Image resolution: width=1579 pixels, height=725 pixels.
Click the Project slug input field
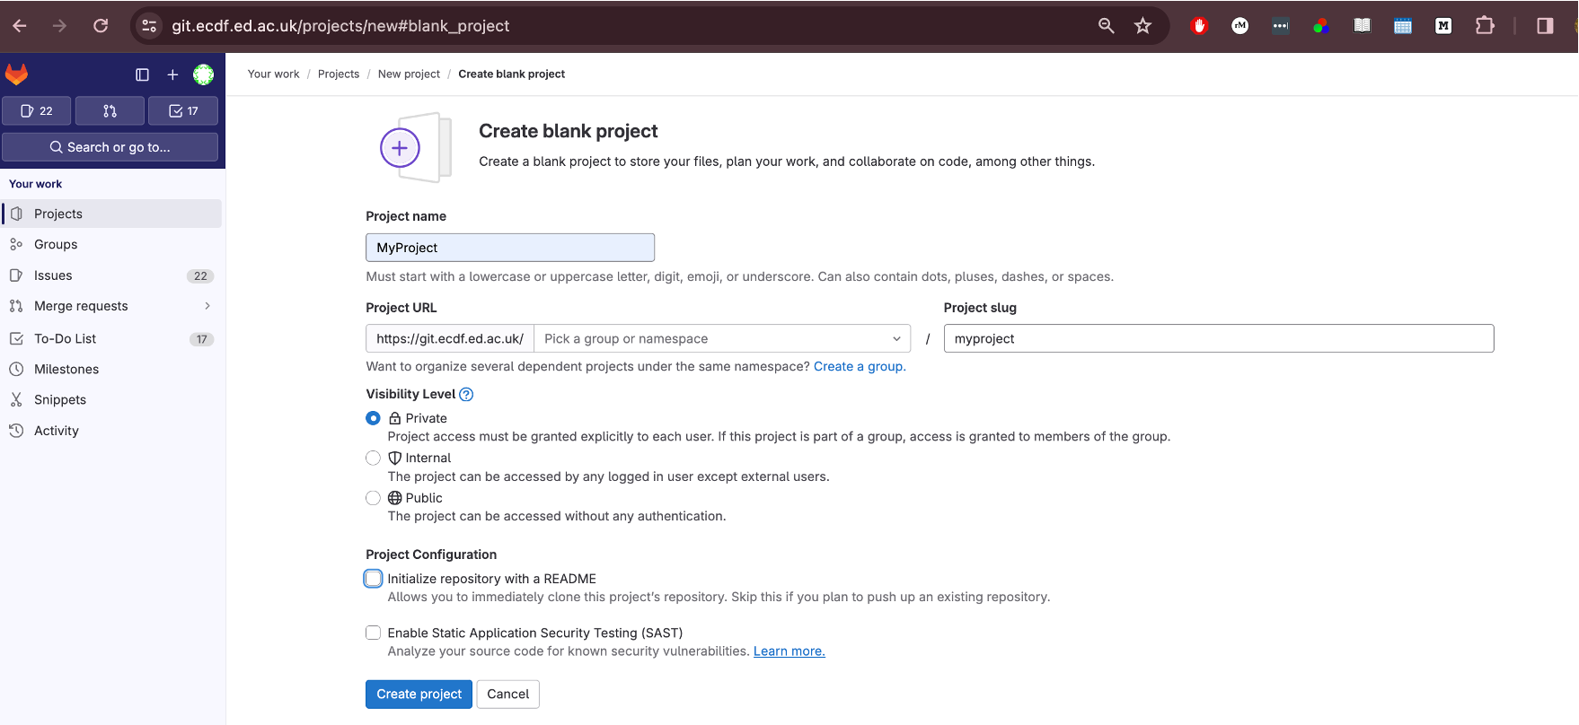point(1219,338)
